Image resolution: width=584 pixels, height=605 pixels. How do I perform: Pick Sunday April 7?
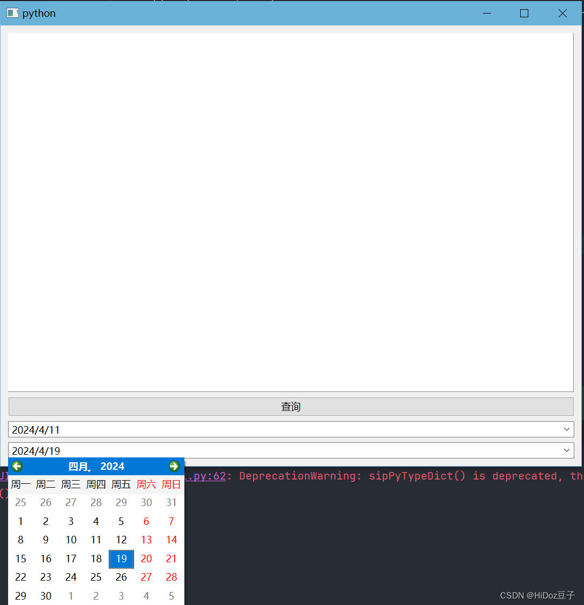click(x=171, y=521)
